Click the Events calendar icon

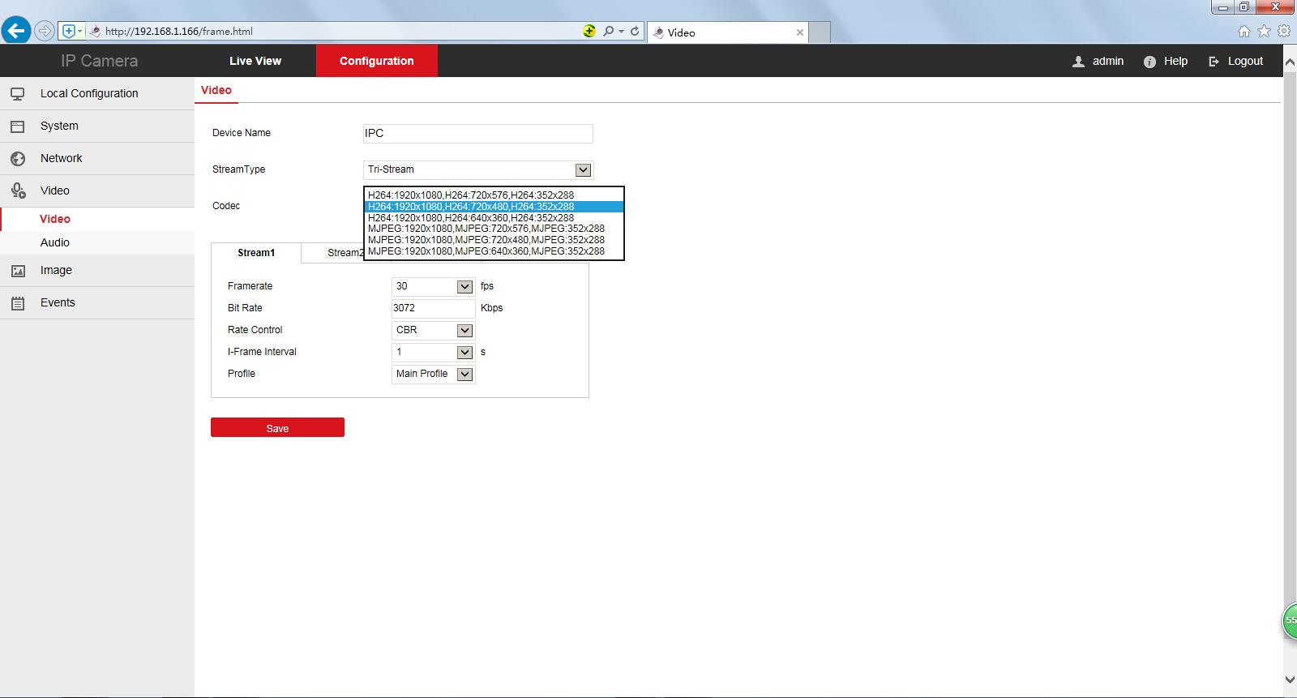pos(17,303)
